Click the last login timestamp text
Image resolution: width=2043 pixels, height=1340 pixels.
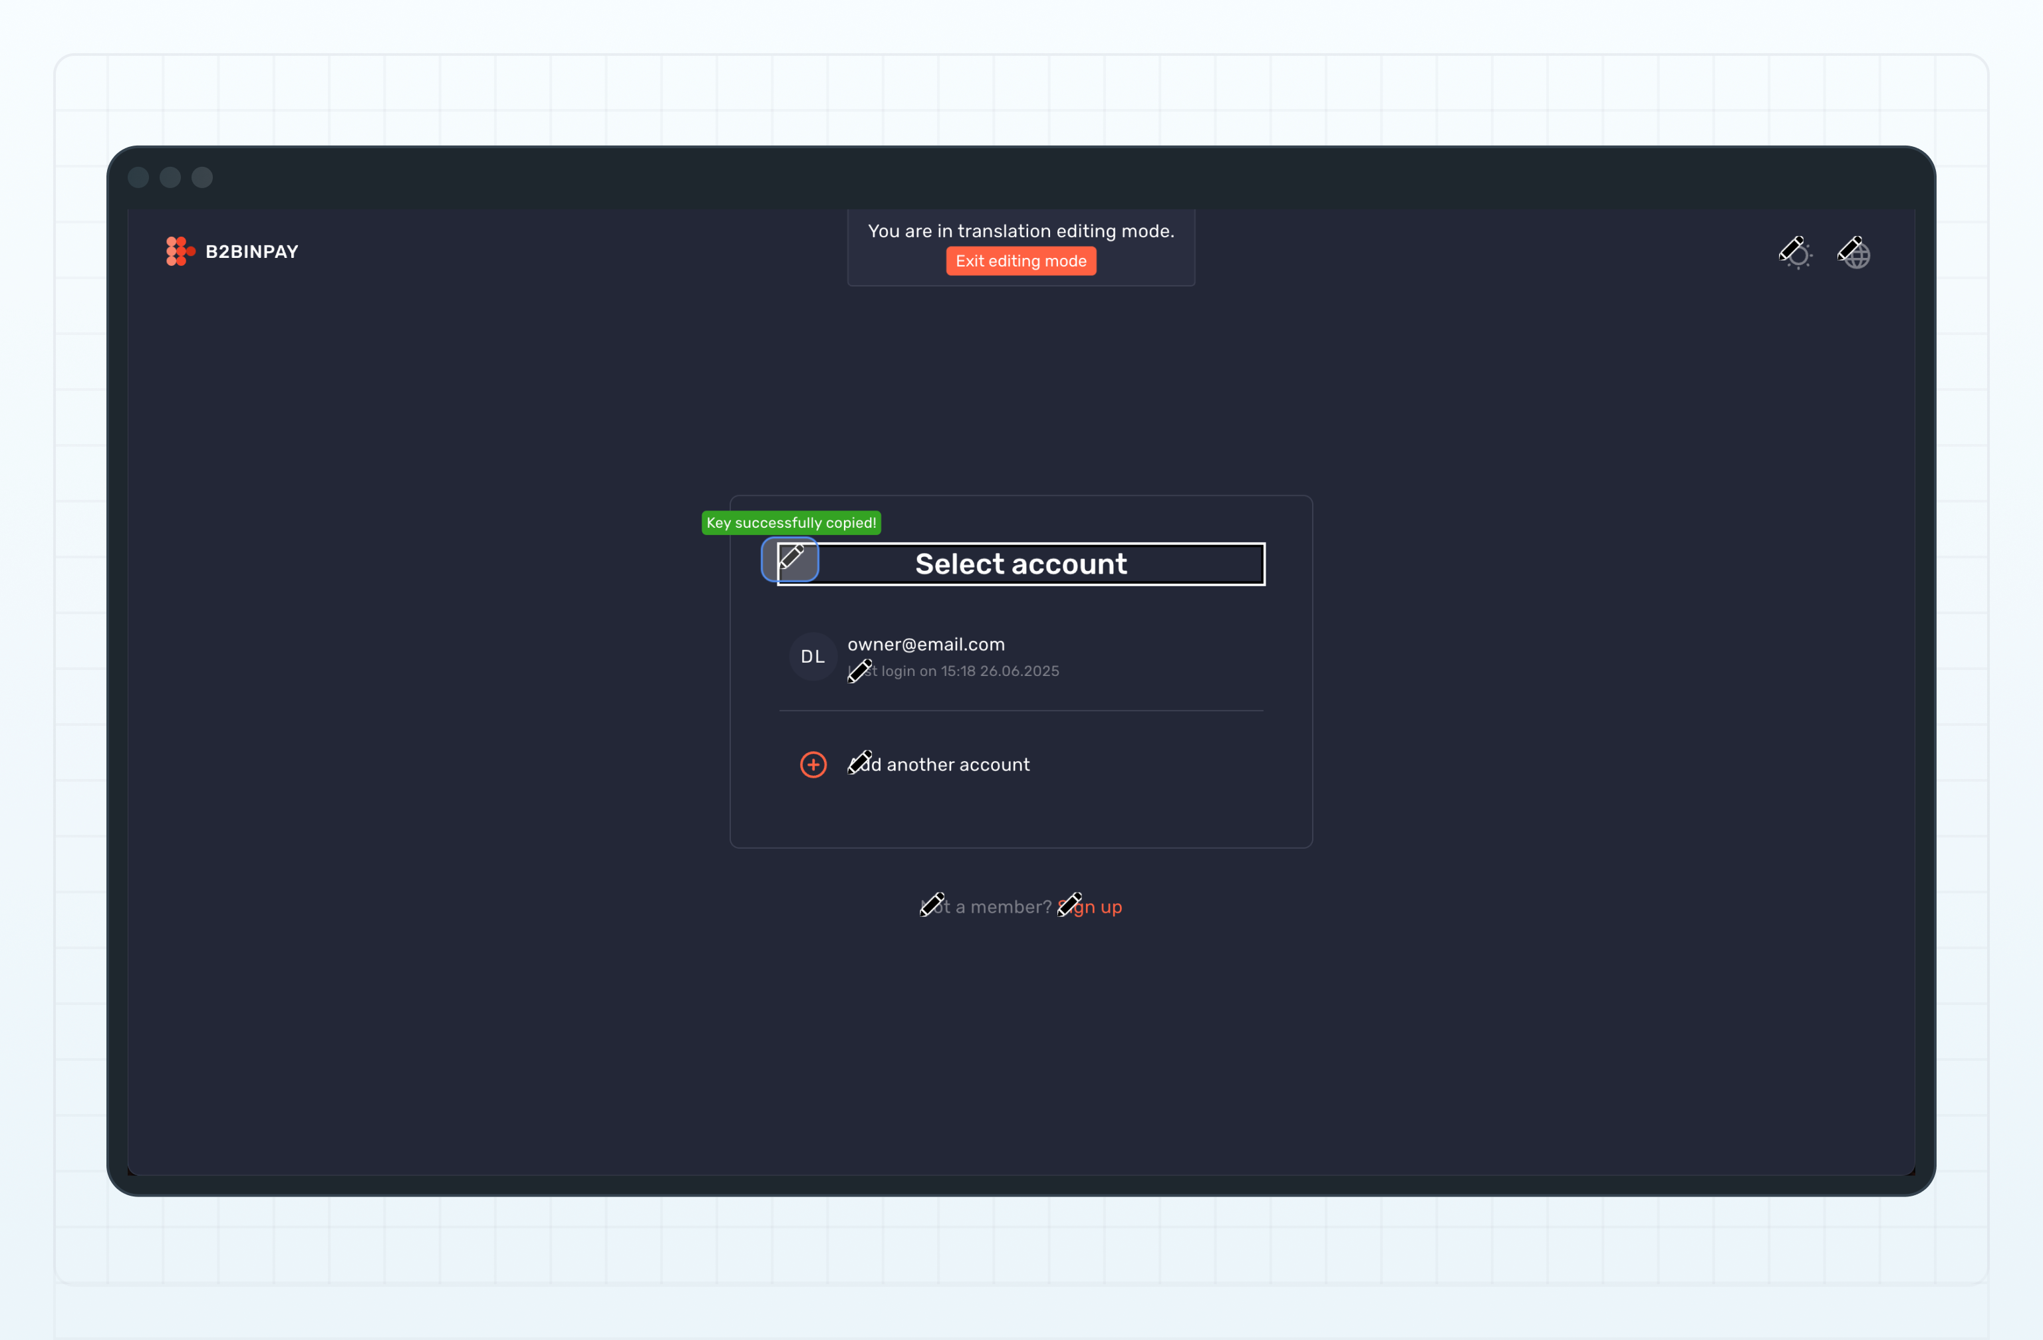(970, 671)
